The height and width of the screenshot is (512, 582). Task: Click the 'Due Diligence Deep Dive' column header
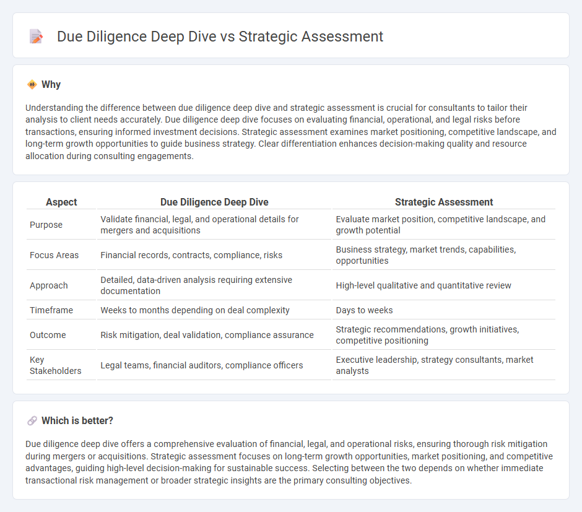[x=214, y=202]
